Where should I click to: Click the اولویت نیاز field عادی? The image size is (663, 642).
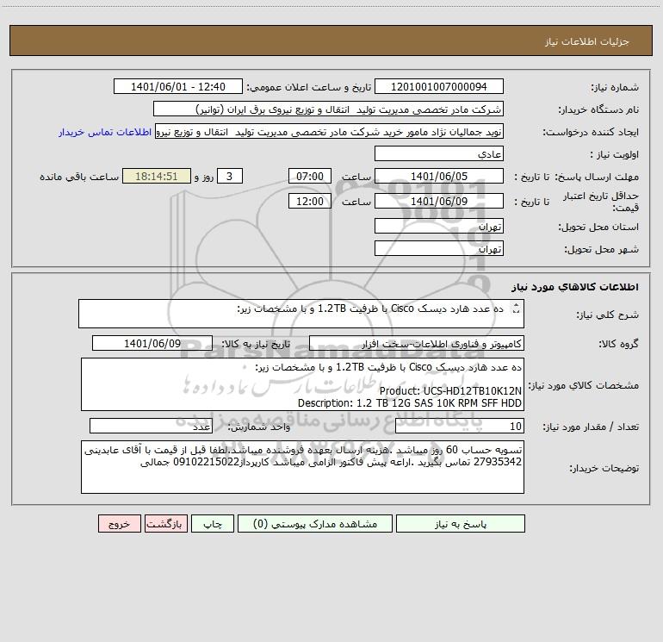(439, 153)
